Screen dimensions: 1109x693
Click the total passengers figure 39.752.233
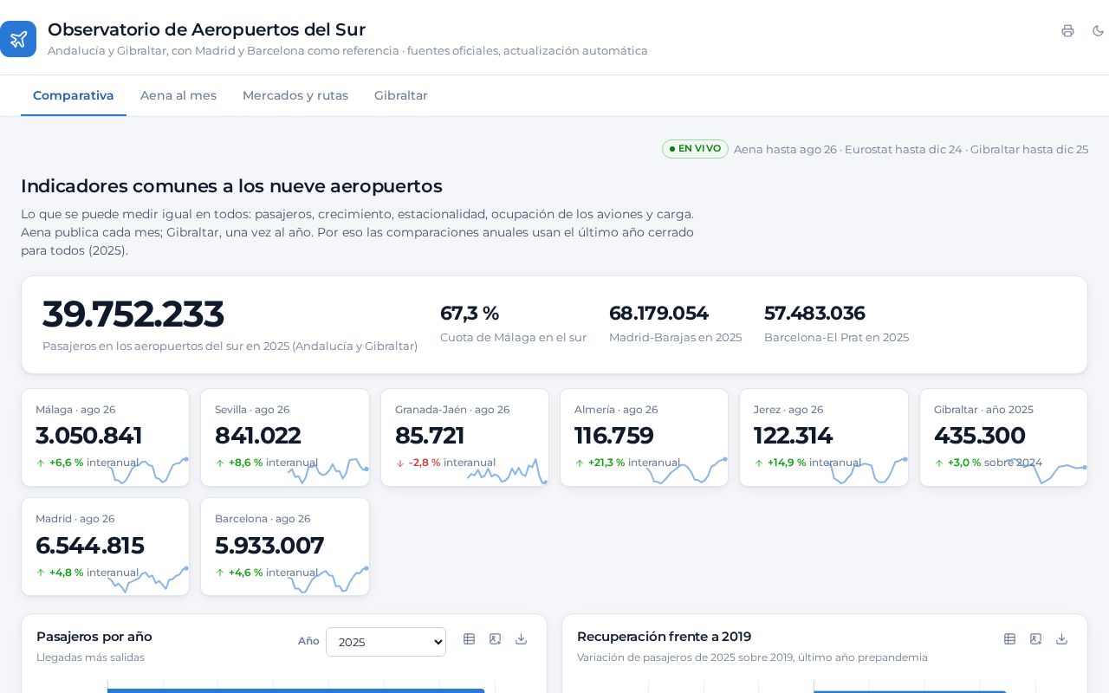133,314
